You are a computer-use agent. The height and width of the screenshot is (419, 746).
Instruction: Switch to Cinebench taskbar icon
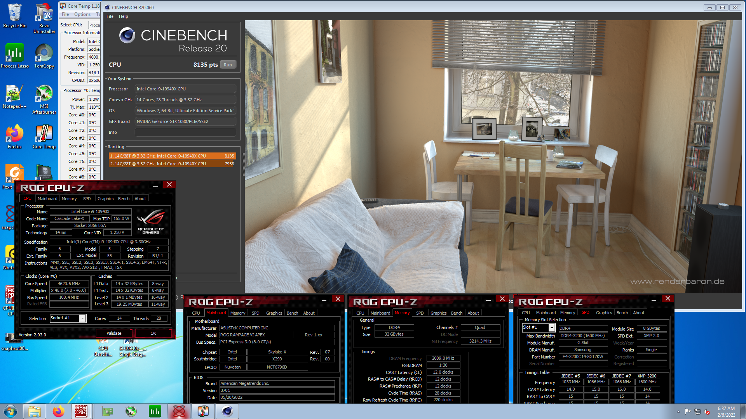tap(227, 411)
